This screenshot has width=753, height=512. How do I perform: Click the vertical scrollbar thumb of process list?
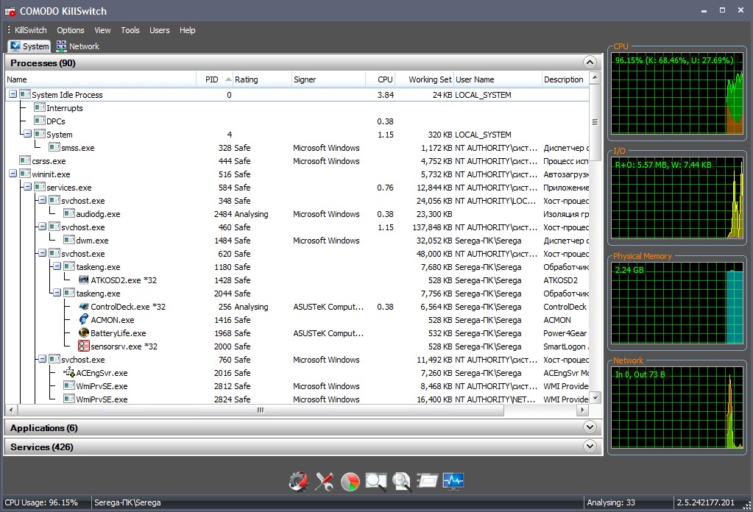click(595, 122)
